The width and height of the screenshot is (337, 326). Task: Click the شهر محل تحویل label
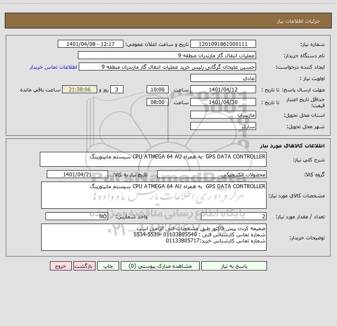(x=305, y=126)
